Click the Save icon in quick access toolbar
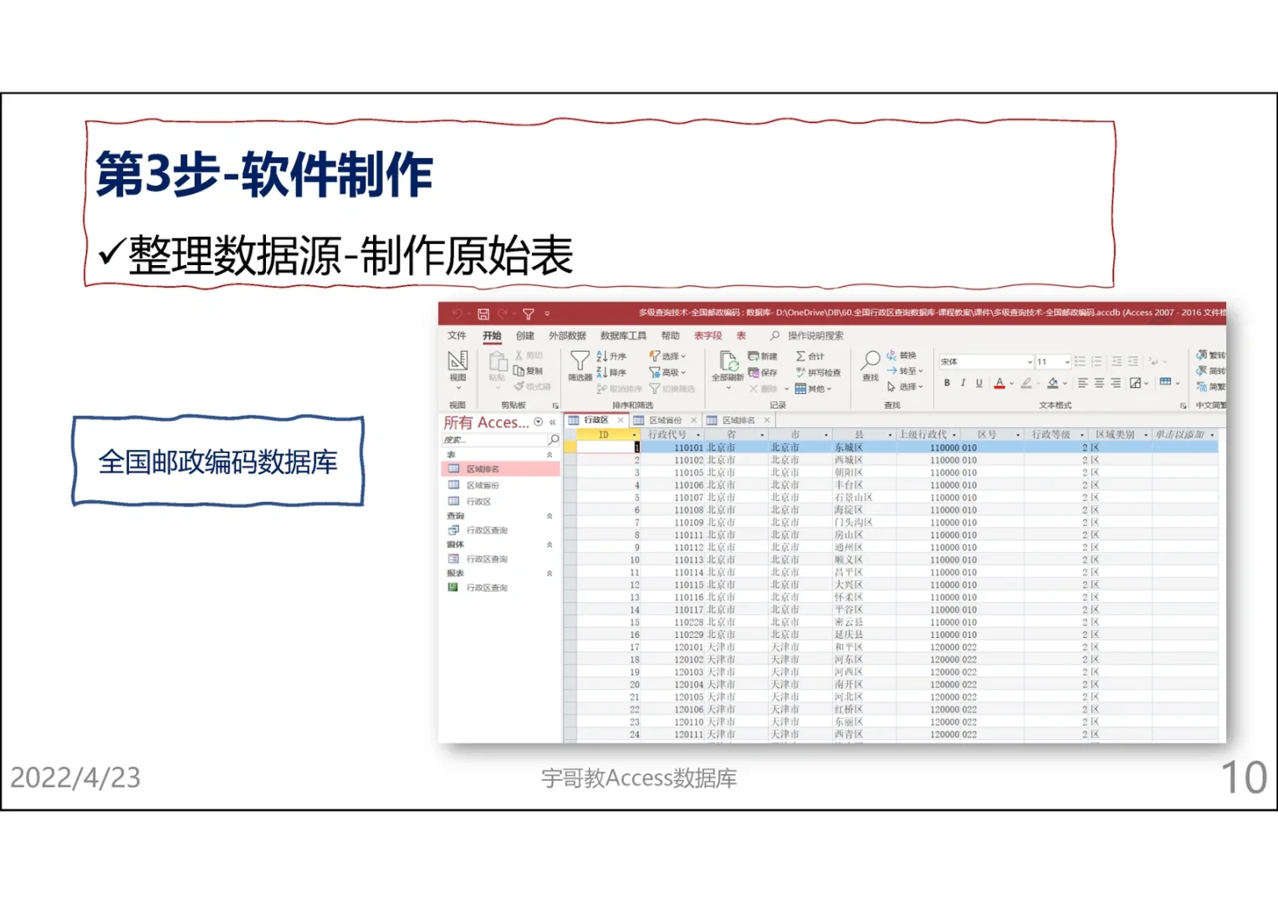This screenshot has height=903, width=1278. 483,314
